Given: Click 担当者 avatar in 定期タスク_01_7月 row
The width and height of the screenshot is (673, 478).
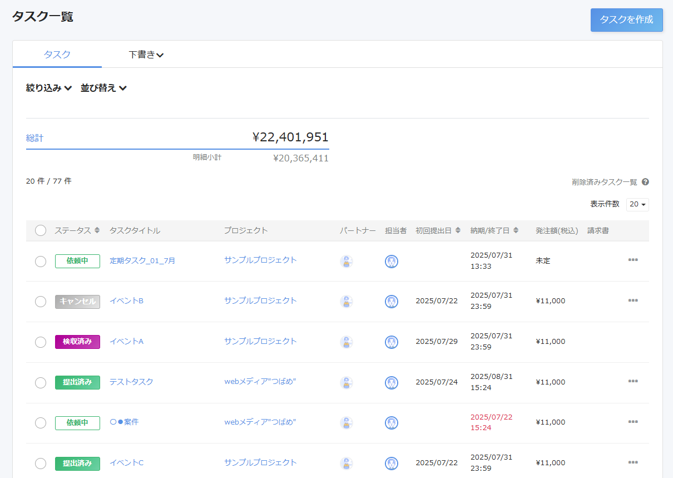Looking at the screenshot, I should coord(392,262).
